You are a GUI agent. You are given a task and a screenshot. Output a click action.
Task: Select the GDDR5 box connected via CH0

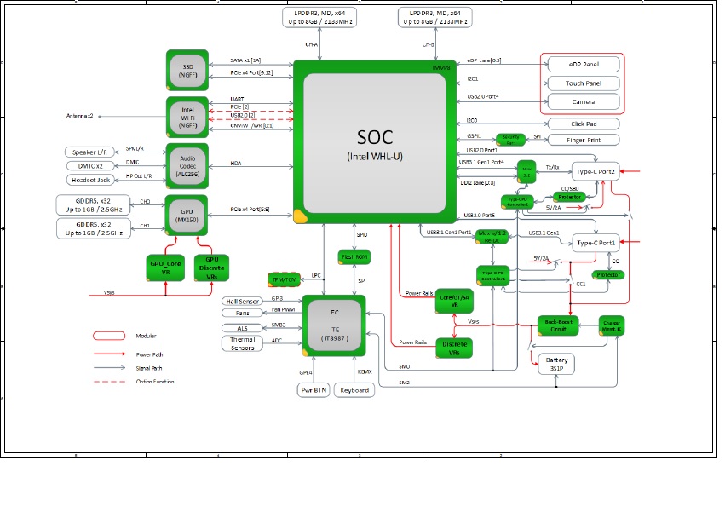point(93,205)
